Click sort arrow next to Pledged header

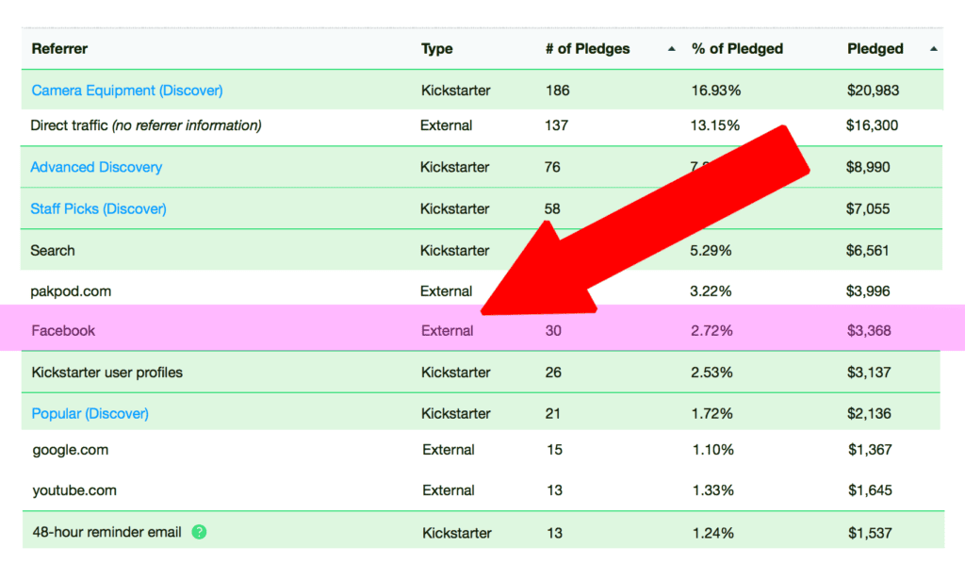[933, 49]
